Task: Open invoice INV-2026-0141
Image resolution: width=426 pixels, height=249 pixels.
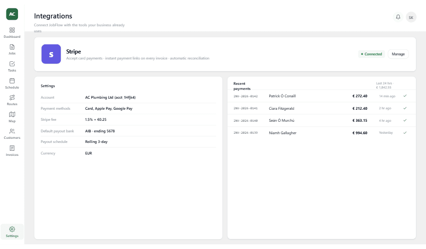Action: pyautogui.click(x=245, y=108)
